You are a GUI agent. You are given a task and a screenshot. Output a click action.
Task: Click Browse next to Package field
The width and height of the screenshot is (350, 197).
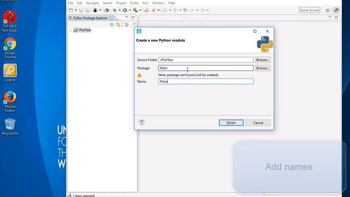[262, 68]
